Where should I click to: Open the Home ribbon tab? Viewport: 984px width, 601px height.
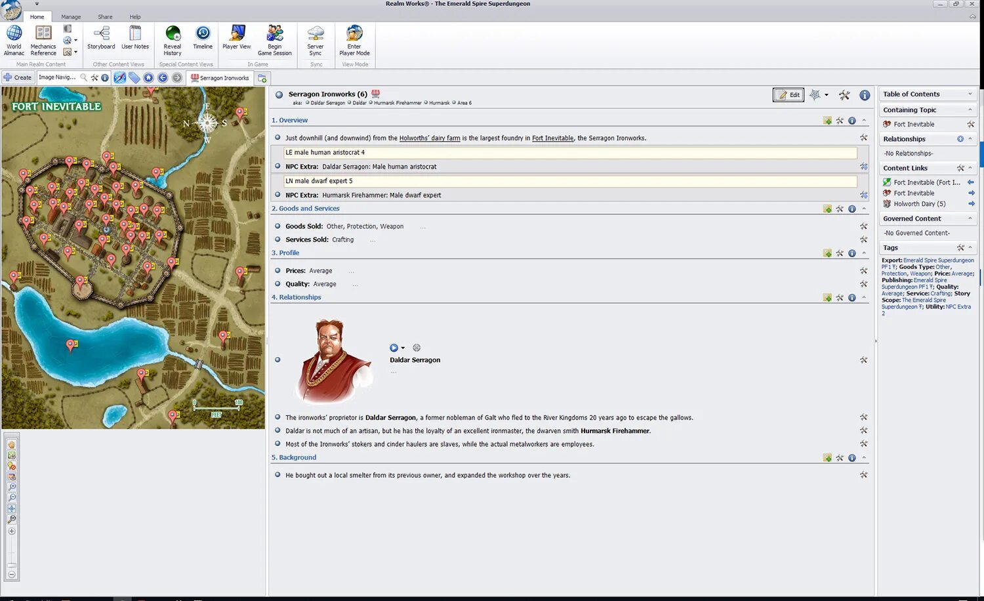37,17
